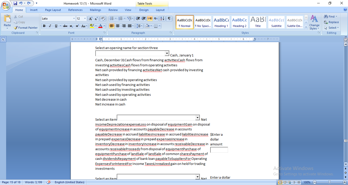Apply italic formatting from the Font group
The image size is (348, 185).
point(50,26)
